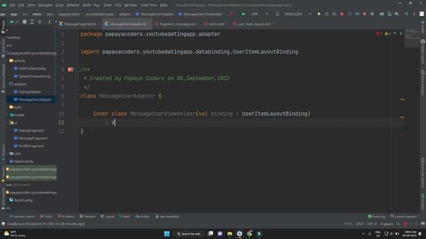The height and width of the screenshot is (239, 426).
Task: Open File Explorer from the taskbar
Action: pos(230,234)
